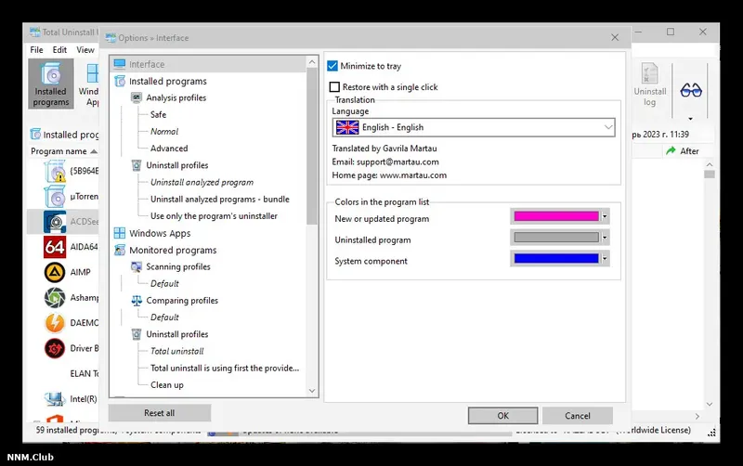Screen dimensions: 743x466
Task: Select the Advanced analysis profile
Action: click(x=169, y=149)
